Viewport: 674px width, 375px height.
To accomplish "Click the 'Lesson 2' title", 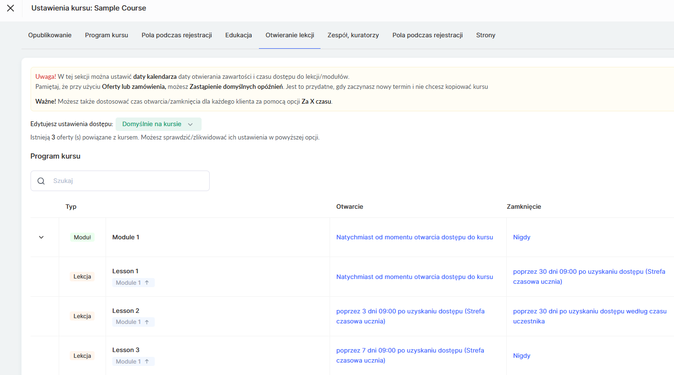I will tap(126, 311).
